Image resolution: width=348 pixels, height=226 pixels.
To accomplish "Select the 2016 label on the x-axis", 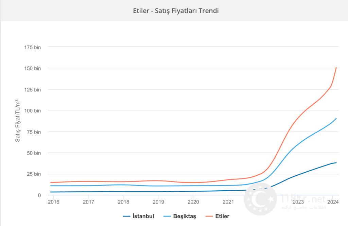I will click(53, 202).
